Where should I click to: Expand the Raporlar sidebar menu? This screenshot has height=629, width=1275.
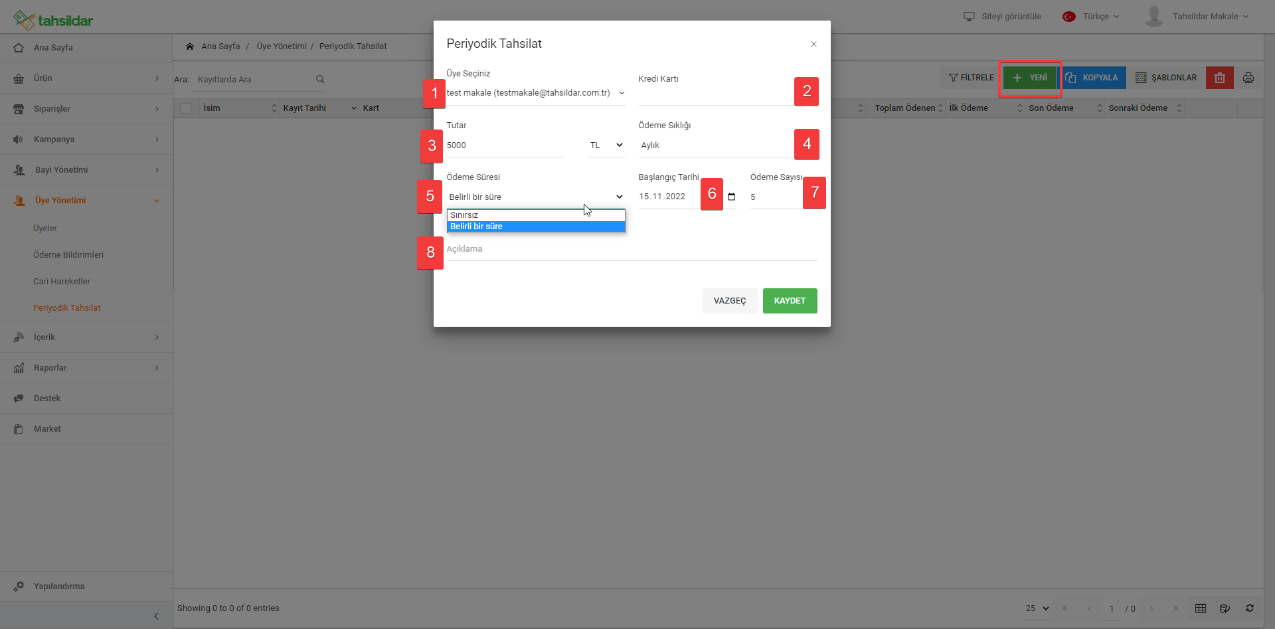86,368
